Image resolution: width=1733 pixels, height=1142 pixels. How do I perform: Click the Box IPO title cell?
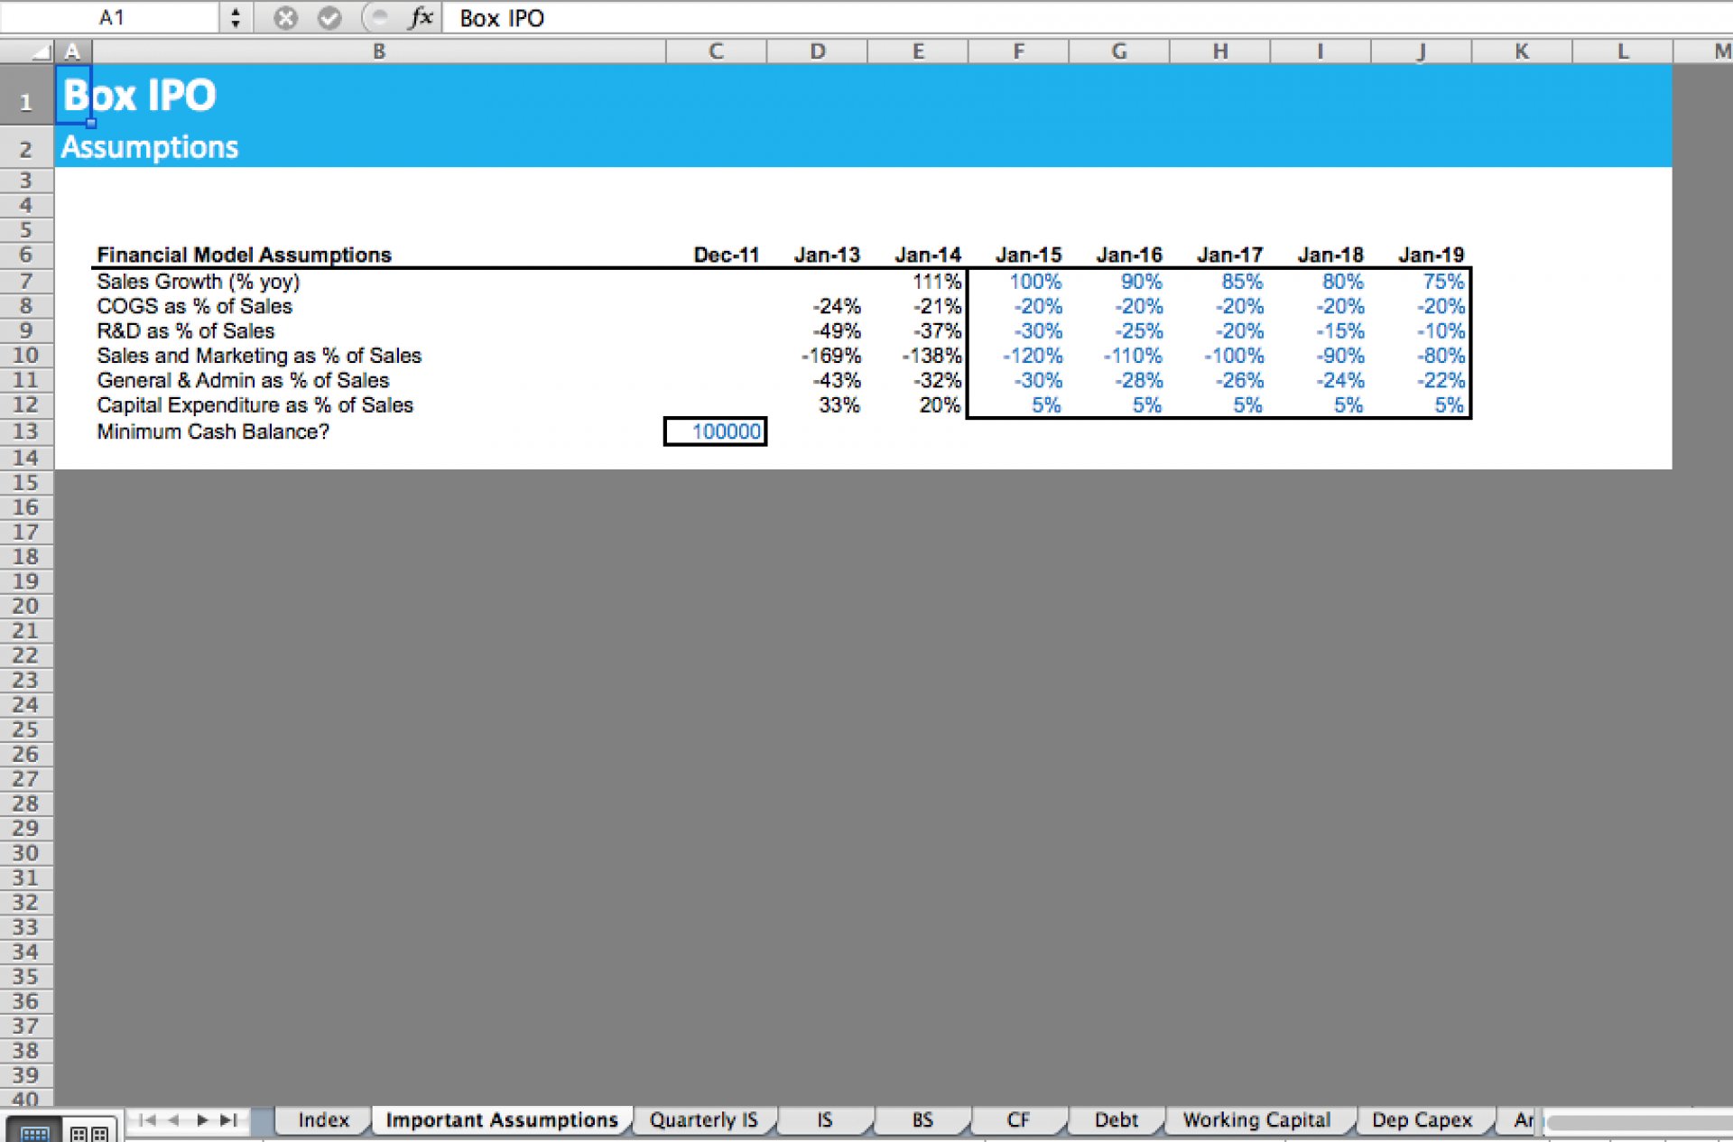[139, 95]
